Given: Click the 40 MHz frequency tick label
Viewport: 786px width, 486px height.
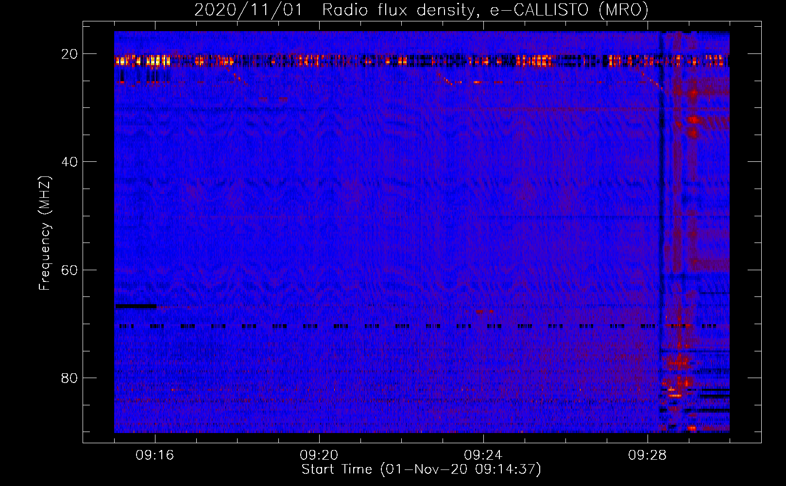Looking at the screenshot, I should point(69,162).
